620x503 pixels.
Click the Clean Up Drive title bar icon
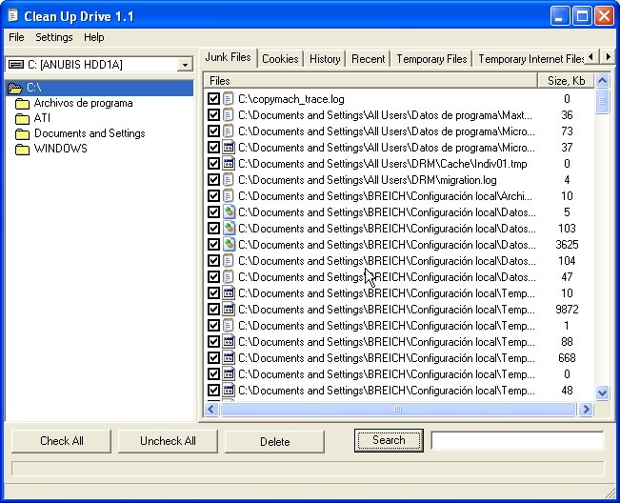[x=13, y=15]
